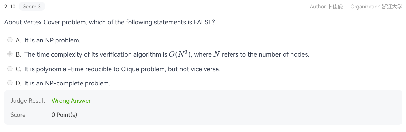Select radio button for option D
The height and width of the screenshot is (132, 406).
coord(10,83)
